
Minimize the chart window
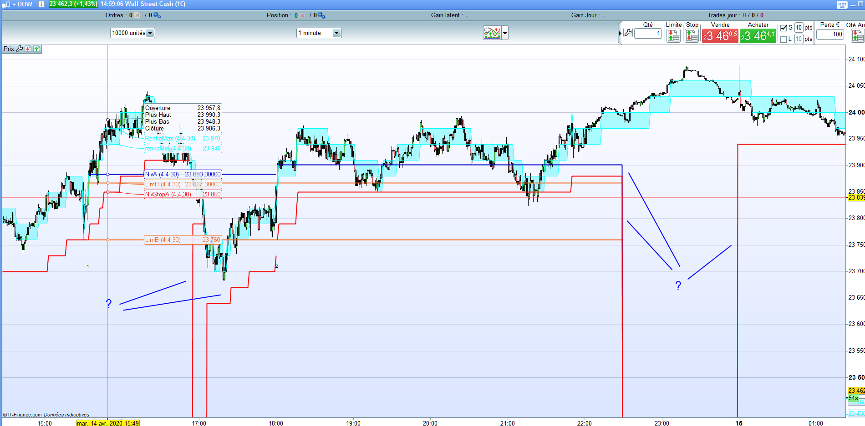point(853,5)
